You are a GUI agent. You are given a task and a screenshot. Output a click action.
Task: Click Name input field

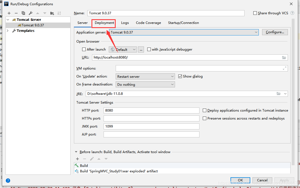pyautogui.click(x=166, y=13)
